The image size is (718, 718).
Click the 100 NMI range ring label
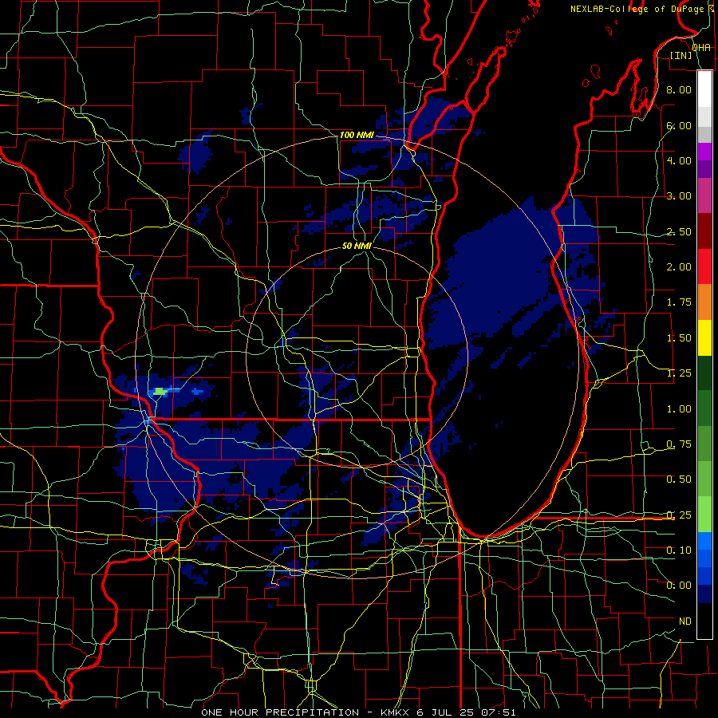(x=357, y=135)
